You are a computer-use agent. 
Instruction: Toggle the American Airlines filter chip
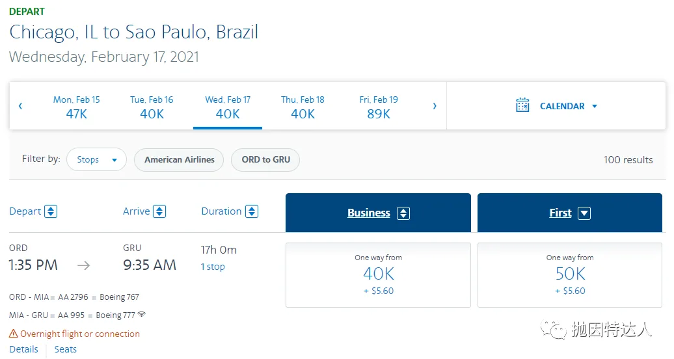click(x=179, y=159)
